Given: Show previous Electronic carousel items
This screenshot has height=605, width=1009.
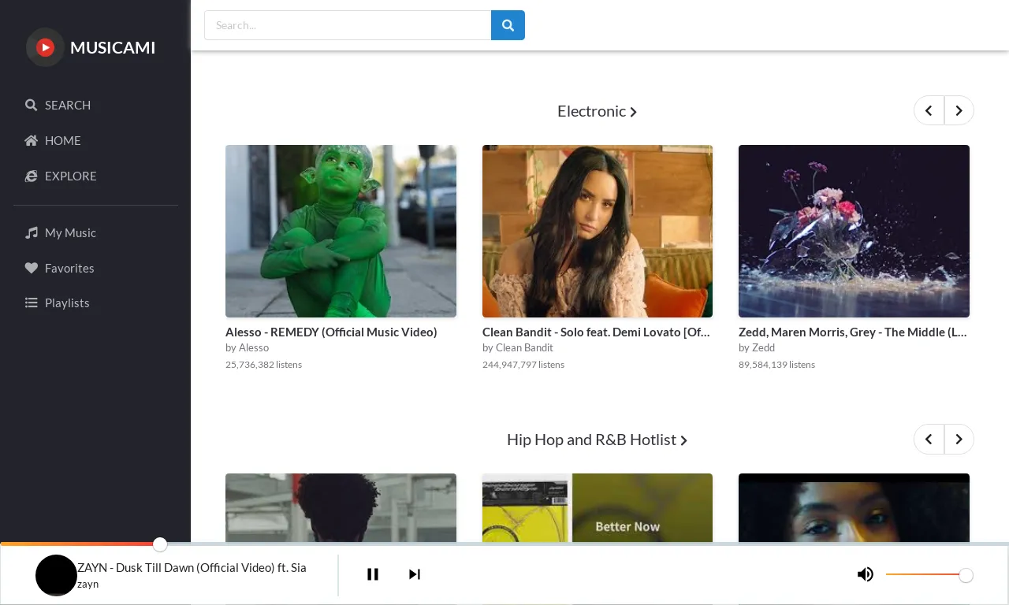Looking at the screenshot, I should point(929,110).
